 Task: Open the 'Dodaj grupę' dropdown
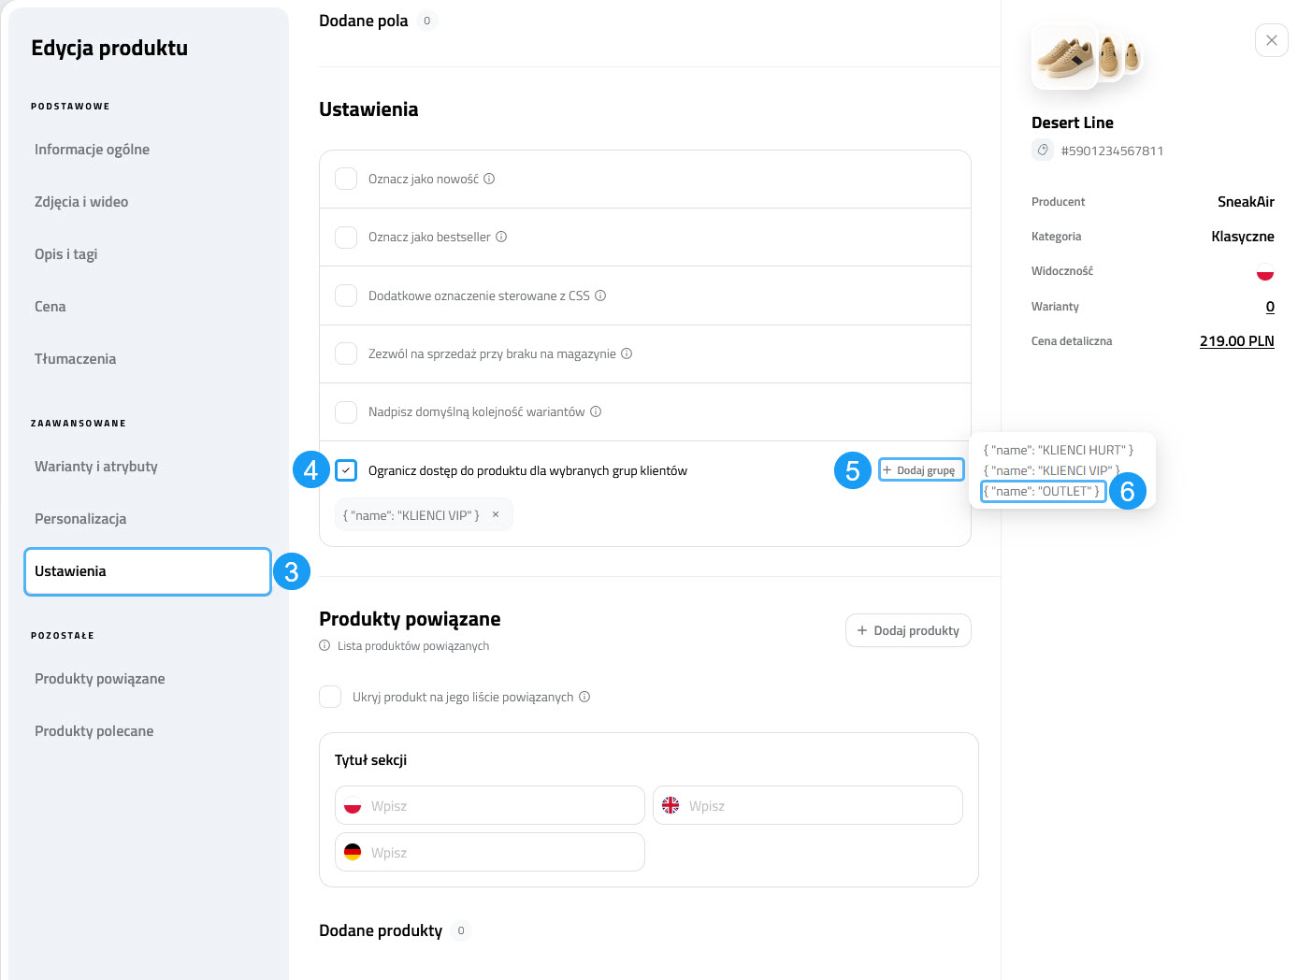(x=920, y=470)
